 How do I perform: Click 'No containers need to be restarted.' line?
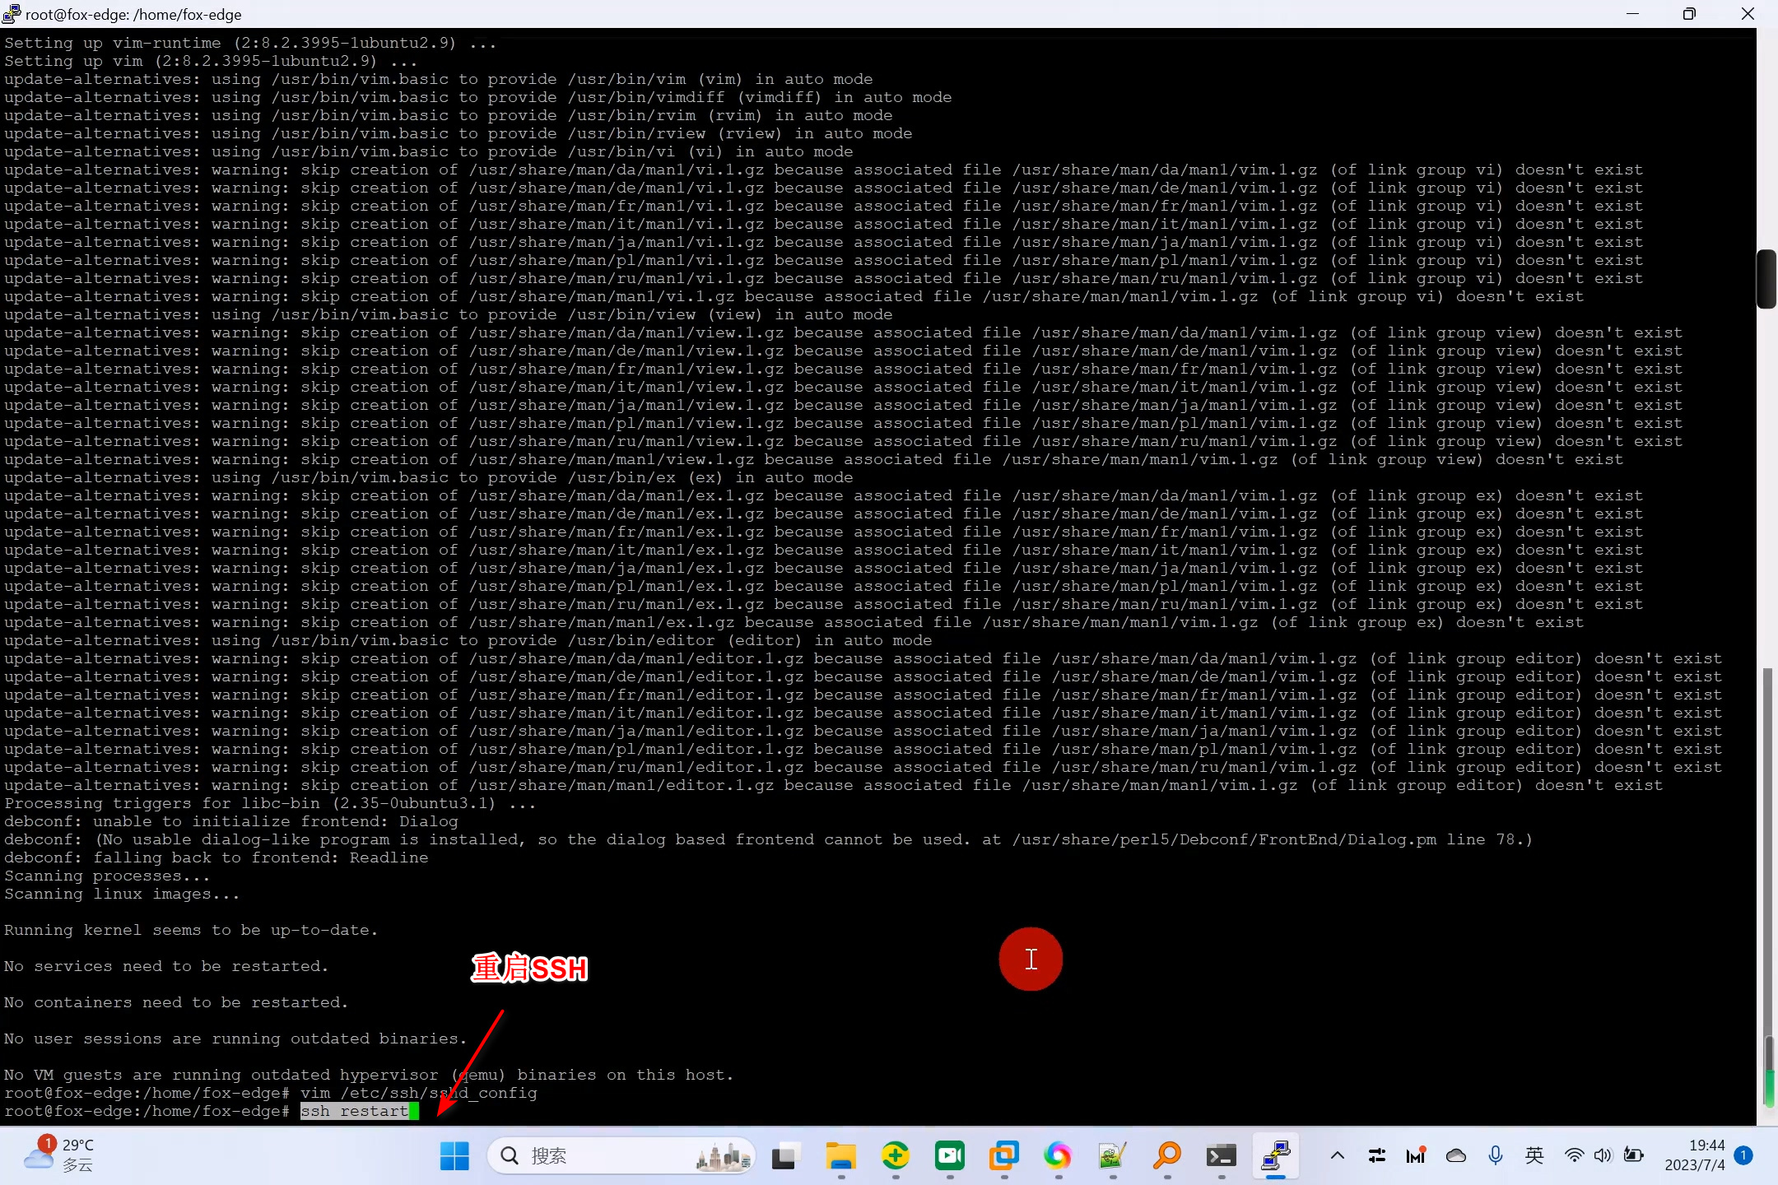click(176, 1002)
